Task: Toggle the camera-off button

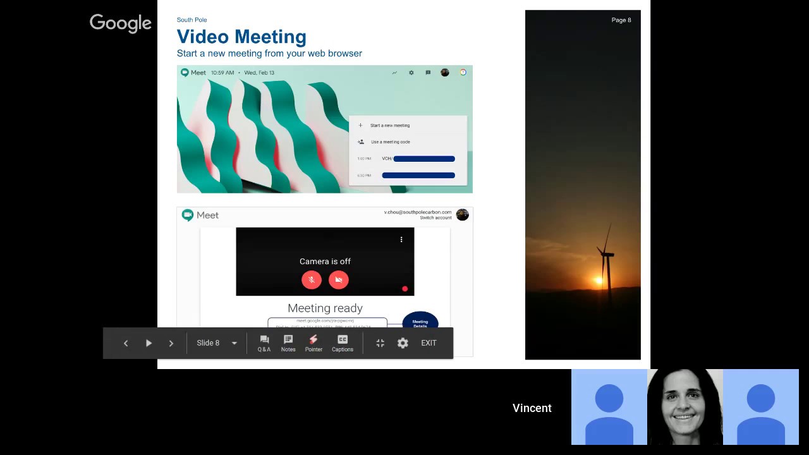Action: [339, 280]
